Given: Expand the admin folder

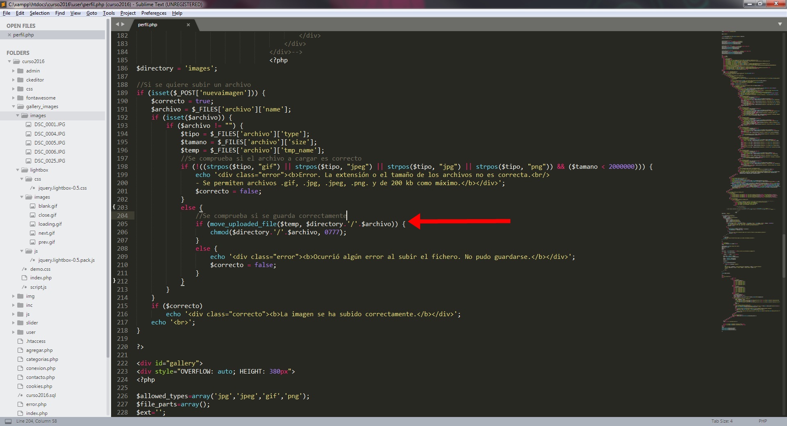Looking at the screenshot, I should tap(14, 71).
